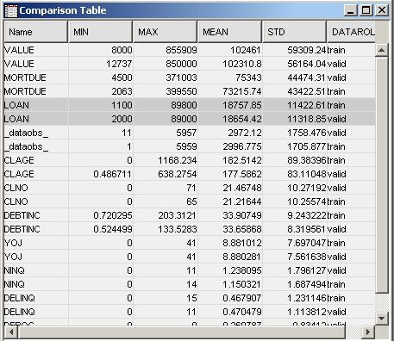The width and height of the screenshot is (394, 341).
Task: Click the vertical scrollbar thumb
Action: [382, 175]
